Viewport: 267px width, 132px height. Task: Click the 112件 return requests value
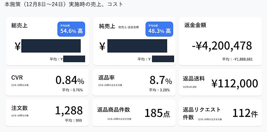(x=245, y=113)
